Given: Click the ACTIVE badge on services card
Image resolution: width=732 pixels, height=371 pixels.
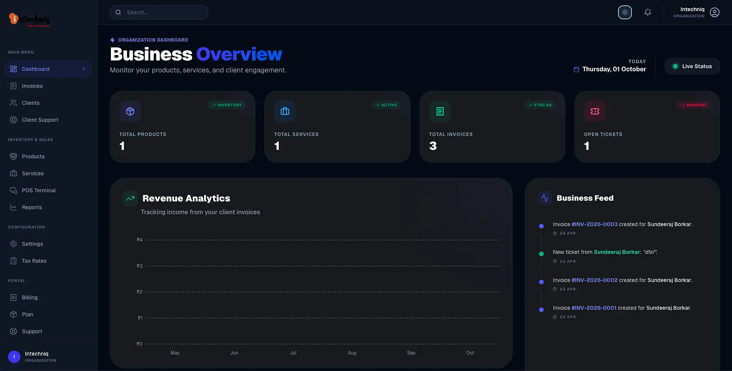Looking at the screenshot, I should 386,105.
